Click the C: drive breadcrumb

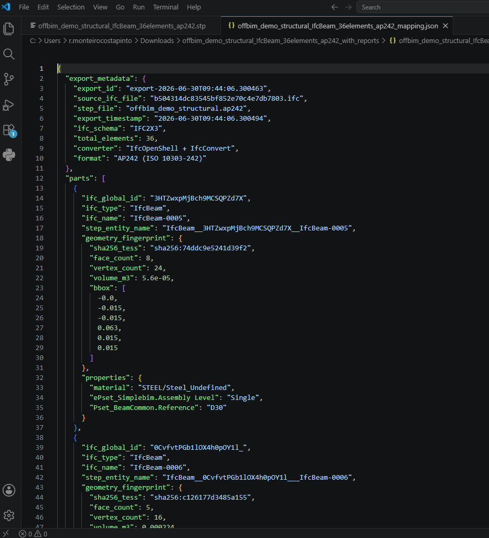33,41
